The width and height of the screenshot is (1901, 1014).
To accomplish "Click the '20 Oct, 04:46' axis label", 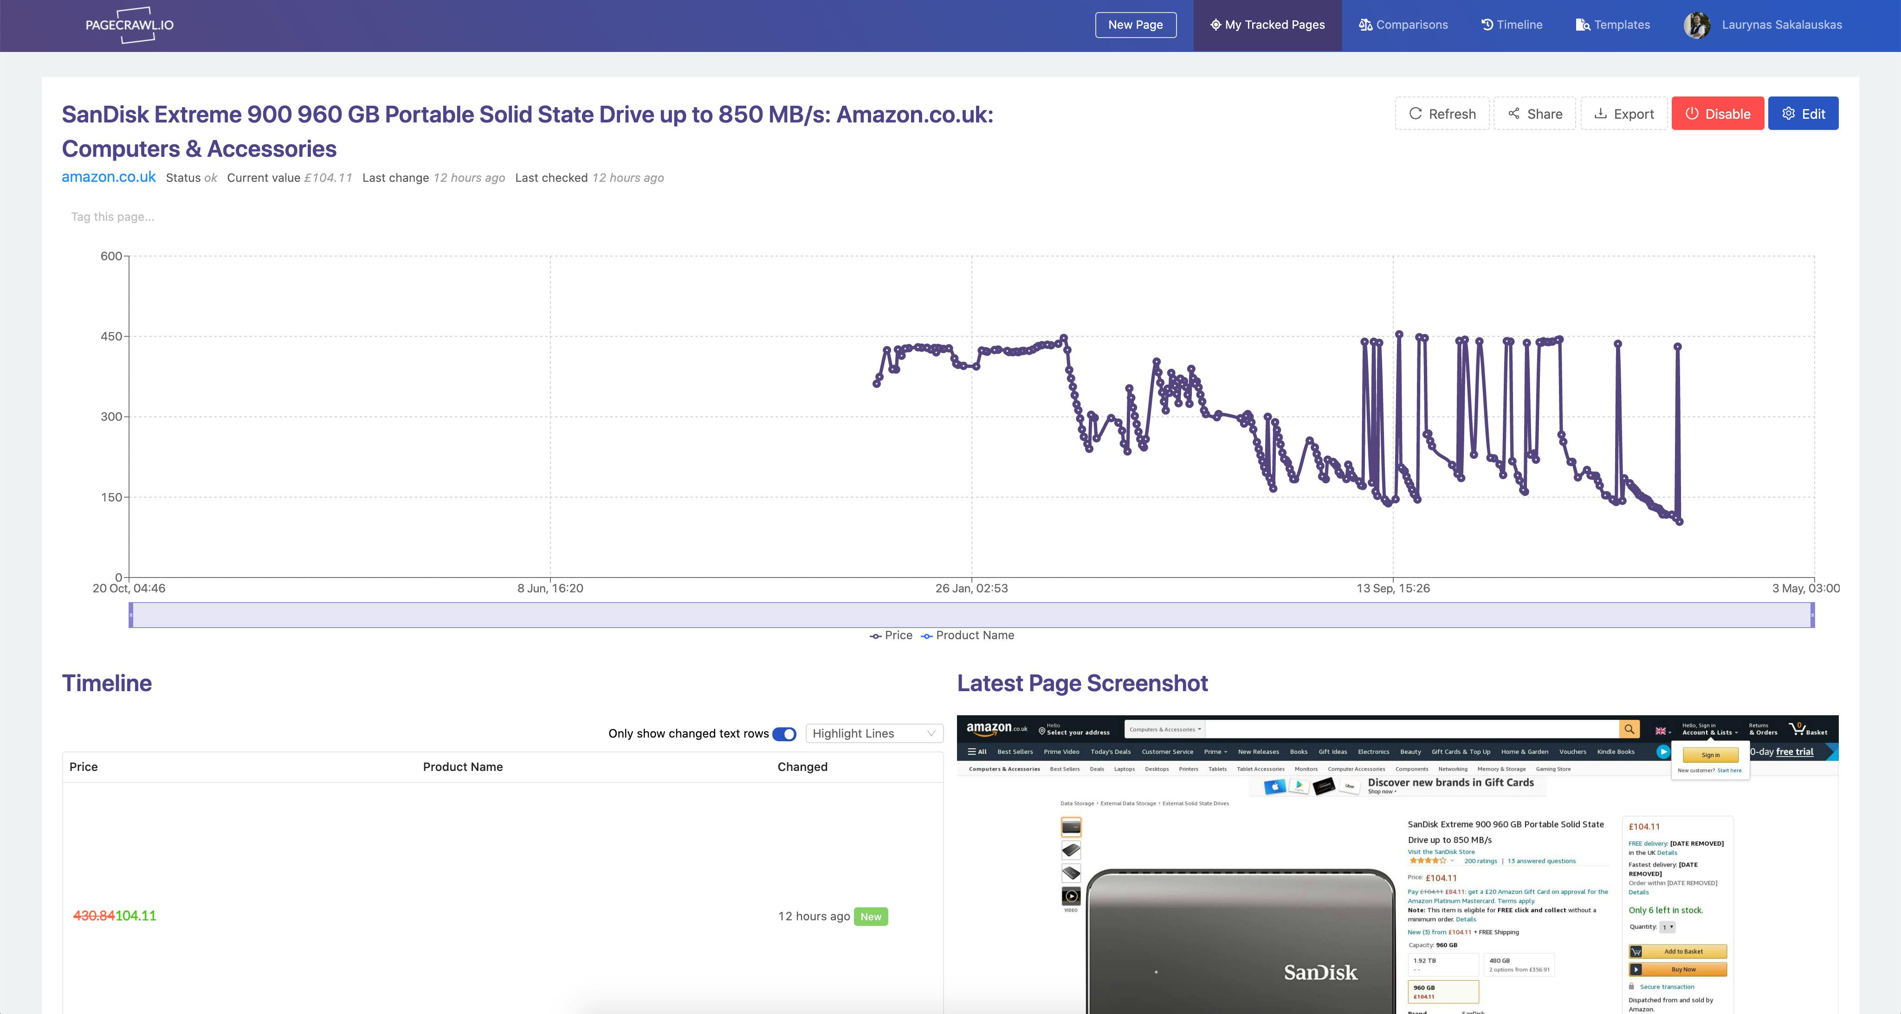I will tap(129, 589).
